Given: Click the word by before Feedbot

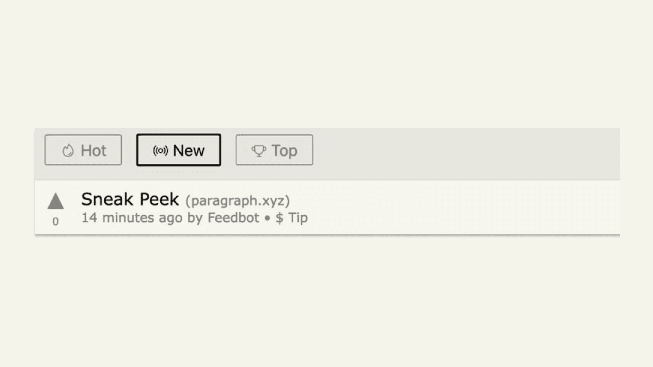Looking at the screenshot, I should 195,218.
